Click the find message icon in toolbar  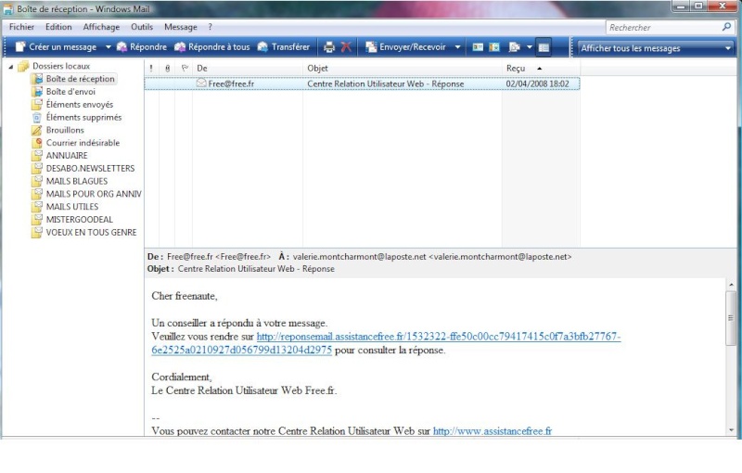(x=514, y=46)
